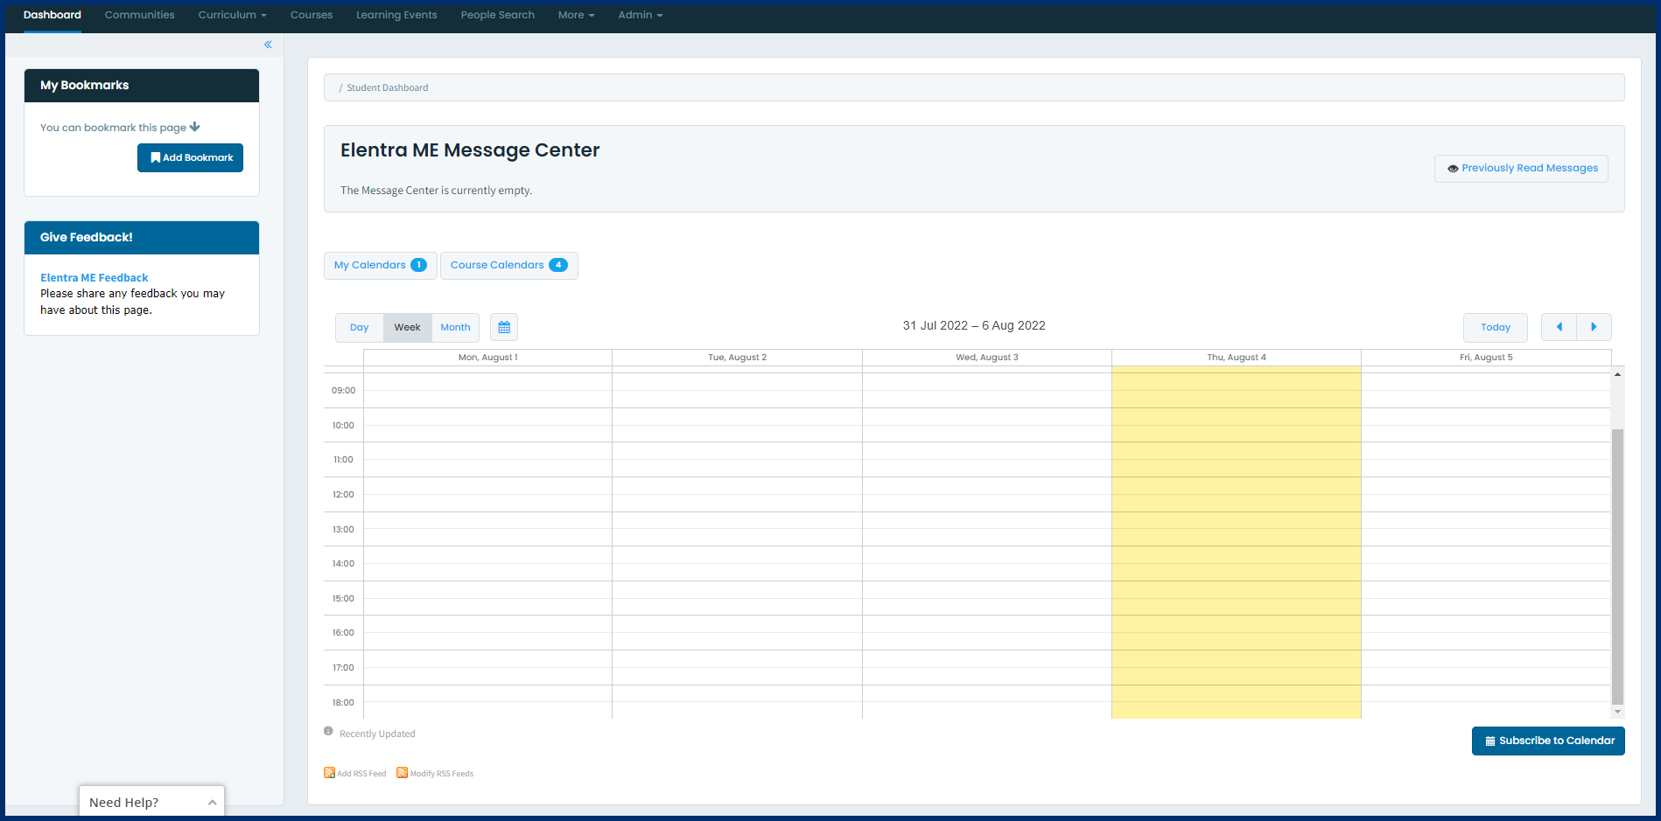Click the Modify RSS Feeds icon link
This screenshot has width=1661, height=821.
point(435,773)
